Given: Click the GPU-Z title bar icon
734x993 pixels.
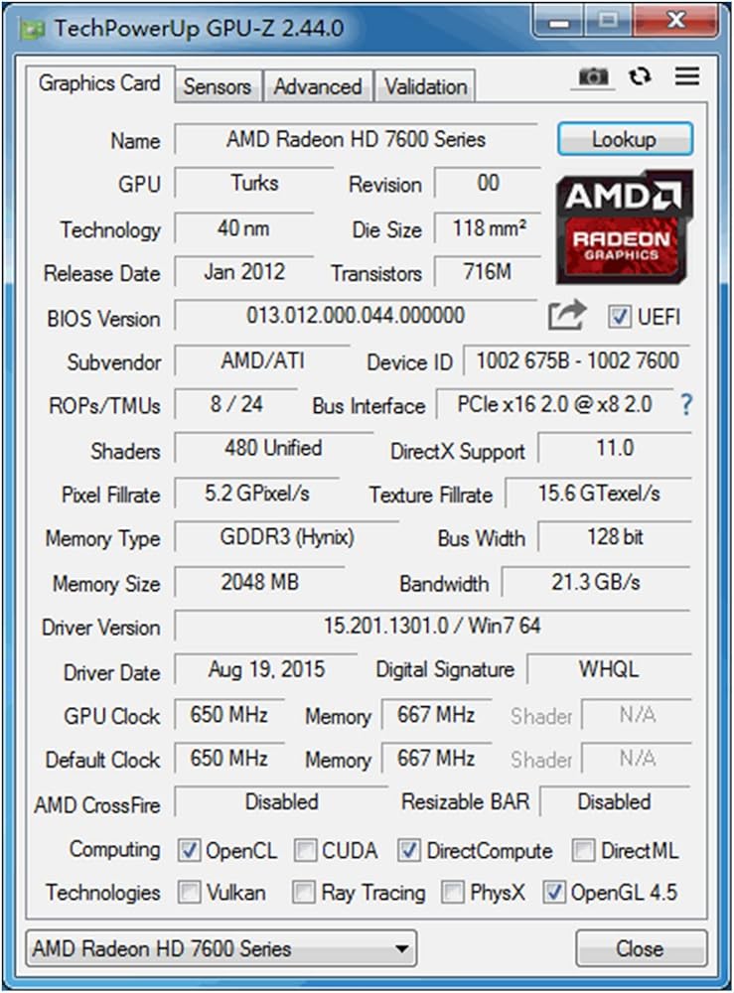Looking at the screenshot, I should pyautogui.click(x=32, y=28).
